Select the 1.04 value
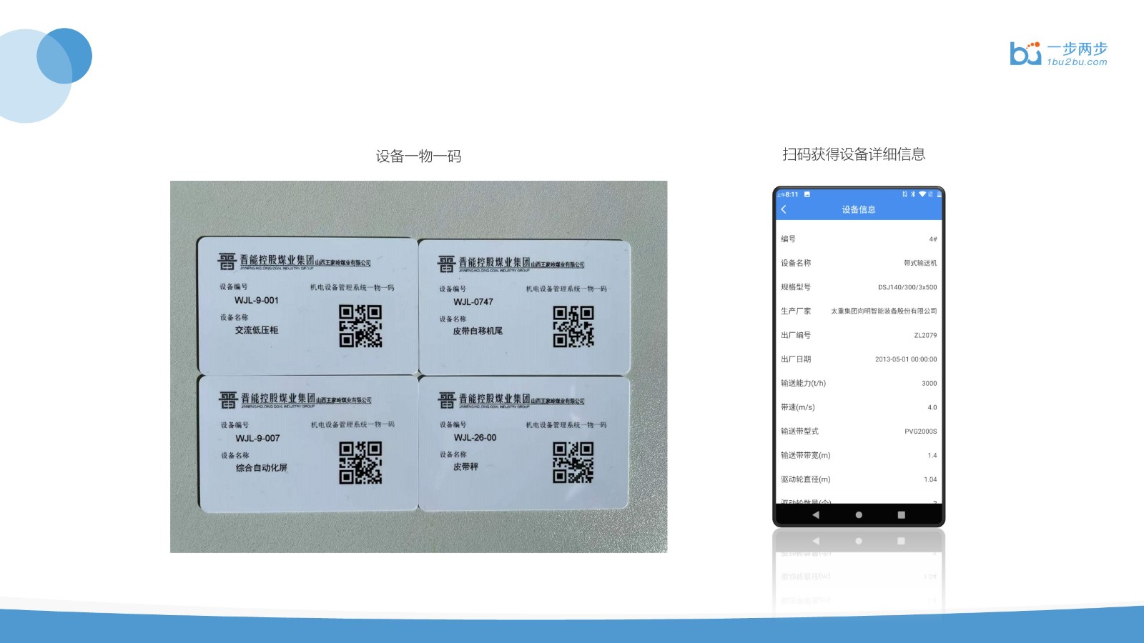 click(930, 479)
